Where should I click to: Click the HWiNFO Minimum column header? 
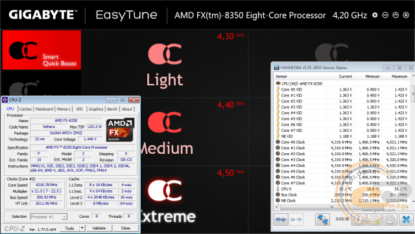click(368, 76)
